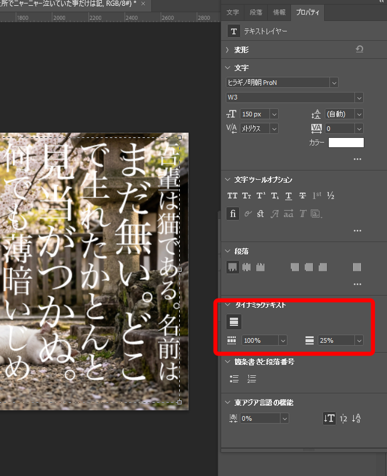Click the vertical roman alignment icon
The height and width of the screenshot is (476, 387).
[x=356, y=418]
